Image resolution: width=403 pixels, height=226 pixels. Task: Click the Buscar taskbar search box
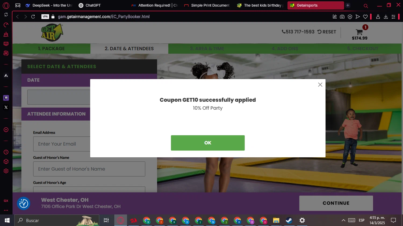pos(57,220)
